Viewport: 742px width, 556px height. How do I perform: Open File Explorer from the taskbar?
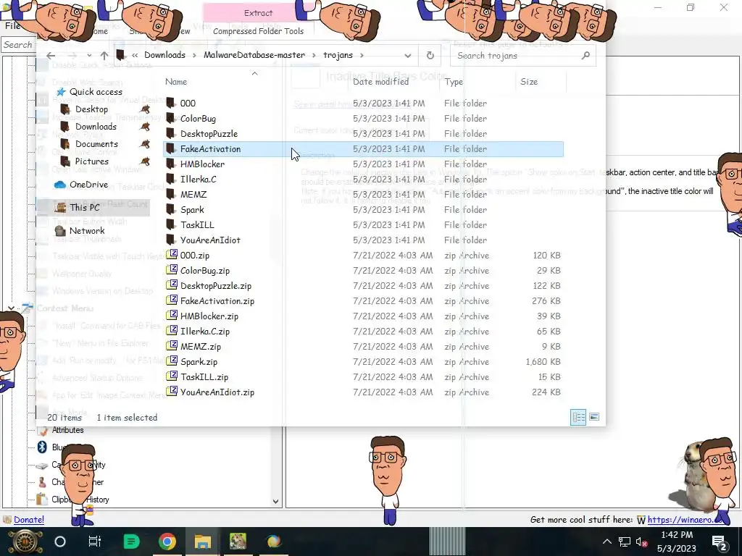click(203, 542)
